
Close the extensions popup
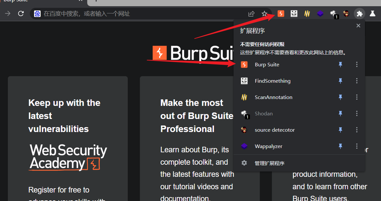[358, 26]
